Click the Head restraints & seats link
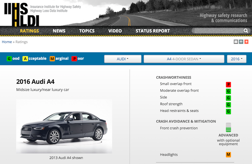Screen dimensions: 252x164 179,111
